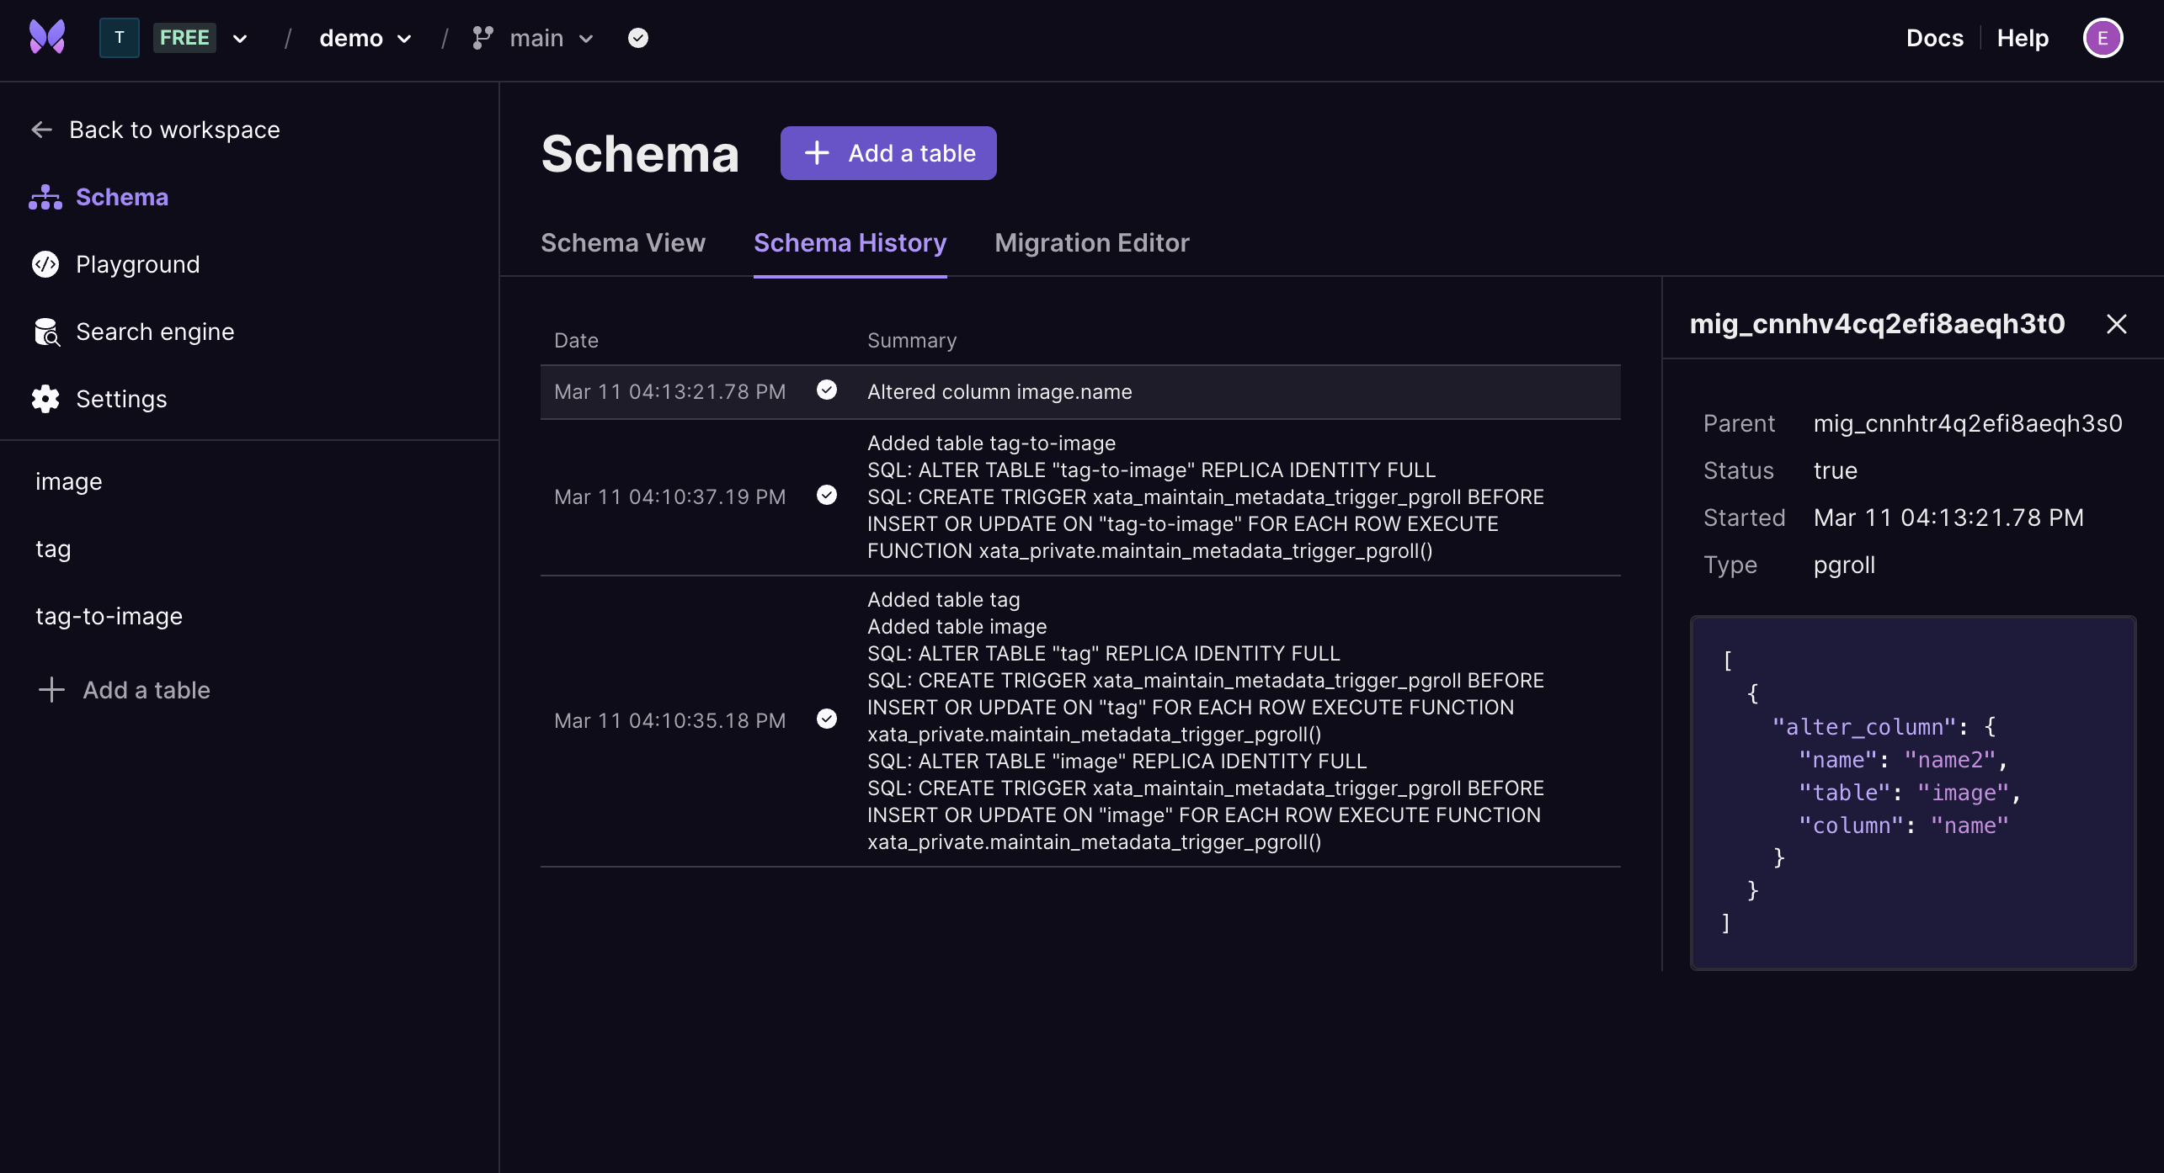Expand the main branch dropdown
The image size is (2164, 1173).
[552, 38]
